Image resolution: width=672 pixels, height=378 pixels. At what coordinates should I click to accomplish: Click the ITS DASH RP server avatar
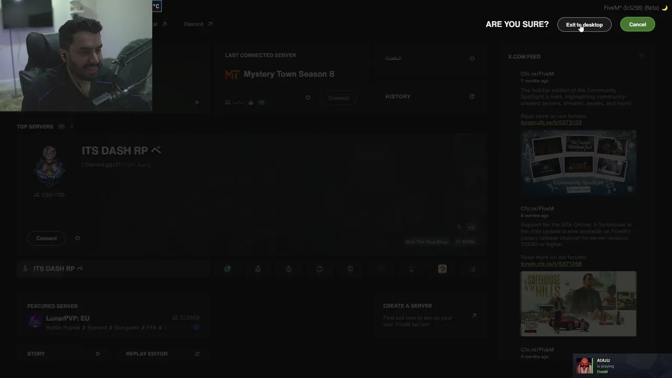[49, 166]
